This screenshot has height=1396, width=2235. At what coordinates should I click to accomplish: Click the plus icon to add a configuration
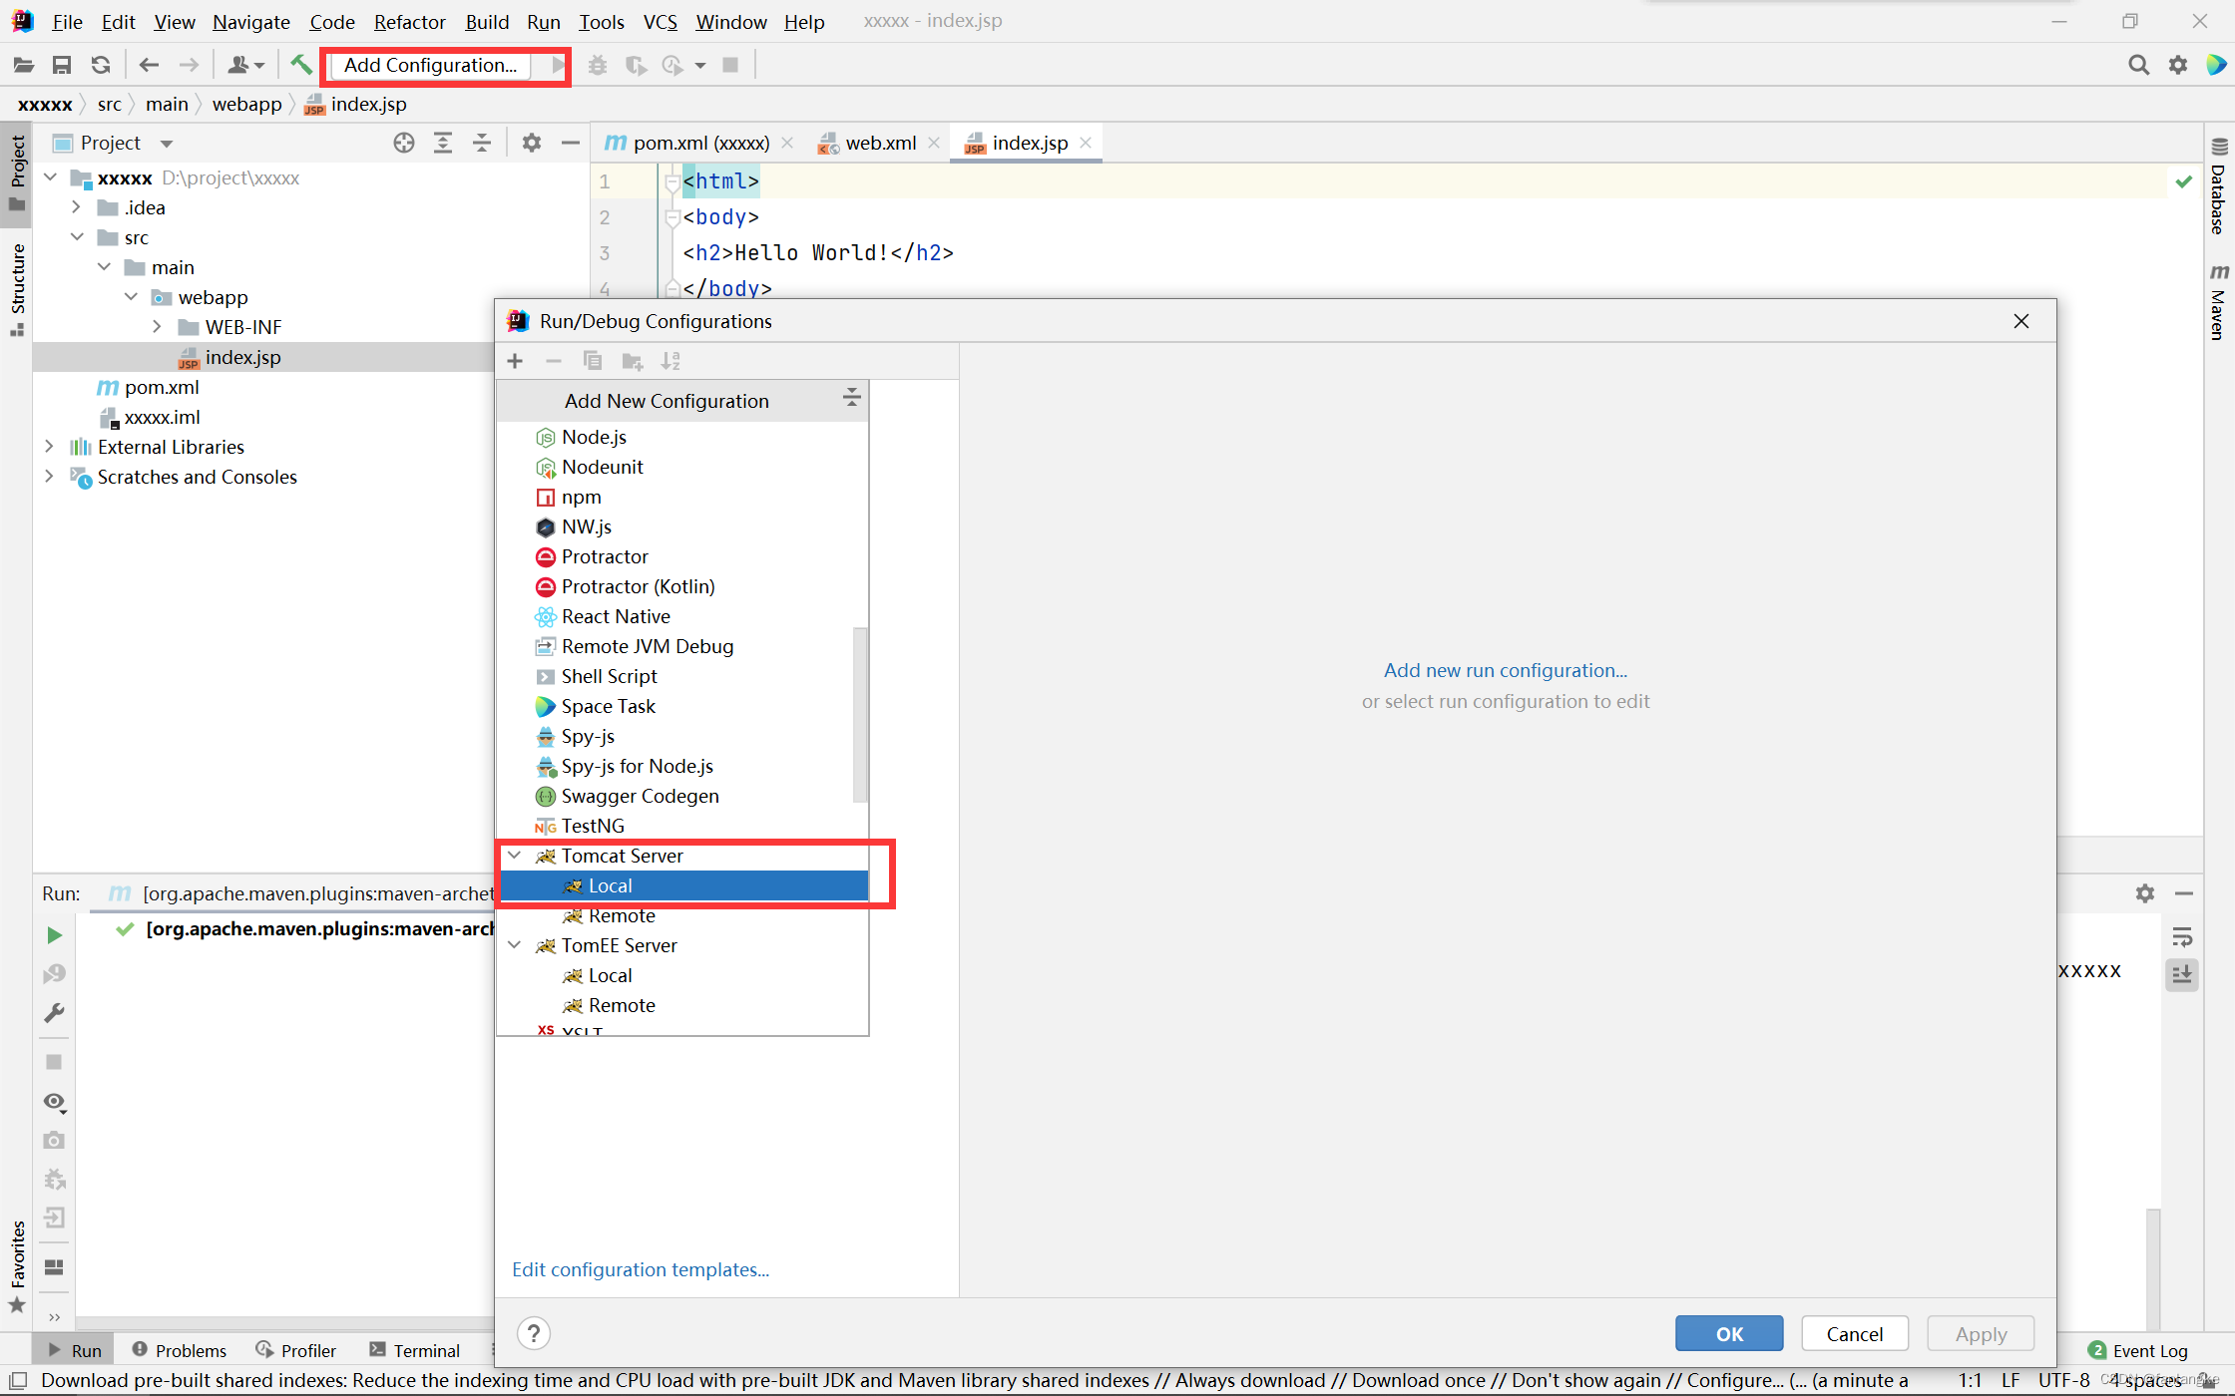coord(515,361)
